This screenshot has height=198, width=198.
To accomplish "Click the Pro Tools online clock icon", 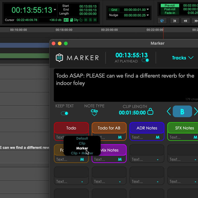I will click(162, 21).
